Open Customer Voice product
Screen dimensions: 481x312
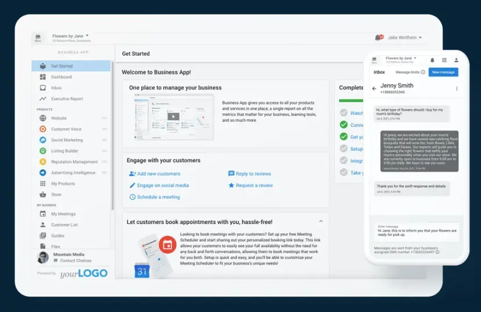pos(66,129)
